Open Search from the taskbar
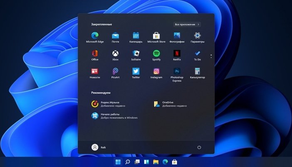This screenshot has height=167, width=292. pyautogui.click(x=128, y=162)
